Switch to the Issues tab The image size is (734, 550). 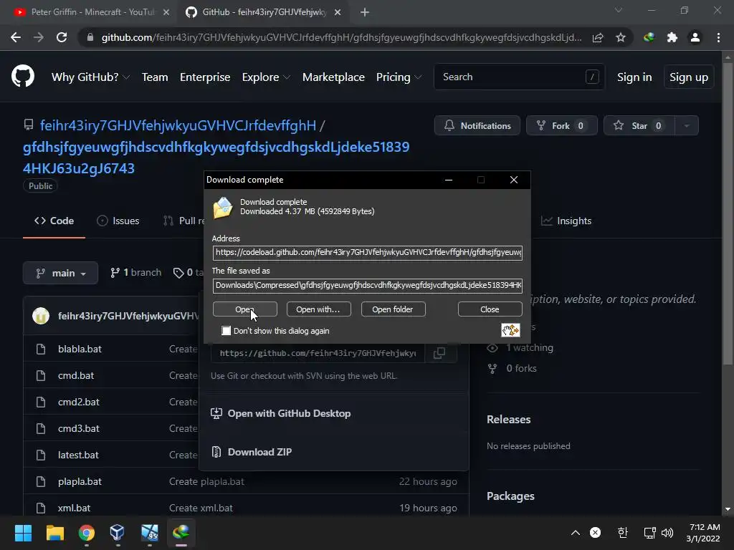(x=118, y=221)
